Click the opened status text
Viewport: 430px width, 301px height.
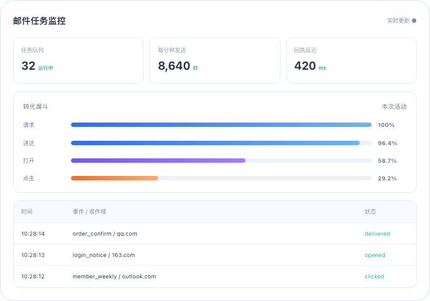[x=375, y=255]
